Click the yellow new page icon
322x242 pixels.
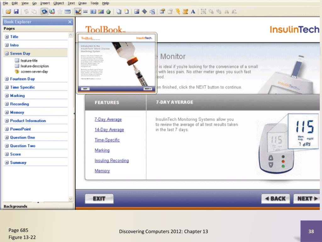(x=126, y=12)
